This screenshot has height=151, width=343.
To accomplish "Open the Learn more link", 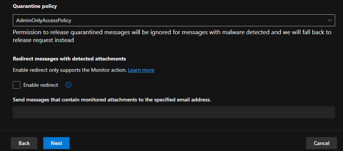I will click(x=141, y=70).
